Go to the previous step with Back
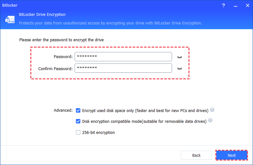Image resolution: width=253 pixels, height=165 pixels. [x=196, y=155]
